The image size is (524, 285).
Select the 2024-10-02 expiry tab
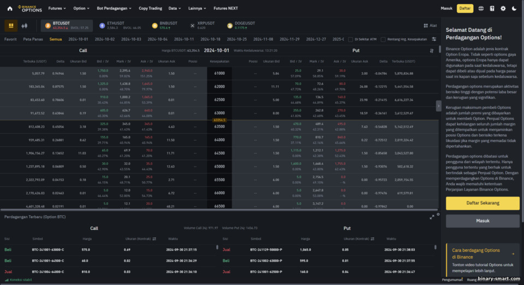tap(105, 39)
